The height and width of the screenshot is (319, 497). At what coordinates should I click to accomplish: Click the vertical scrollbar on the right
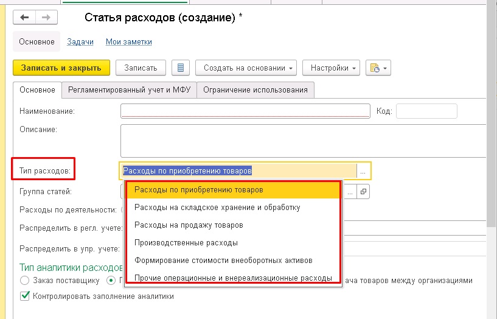pyautogui.click(x=492, y=114)
